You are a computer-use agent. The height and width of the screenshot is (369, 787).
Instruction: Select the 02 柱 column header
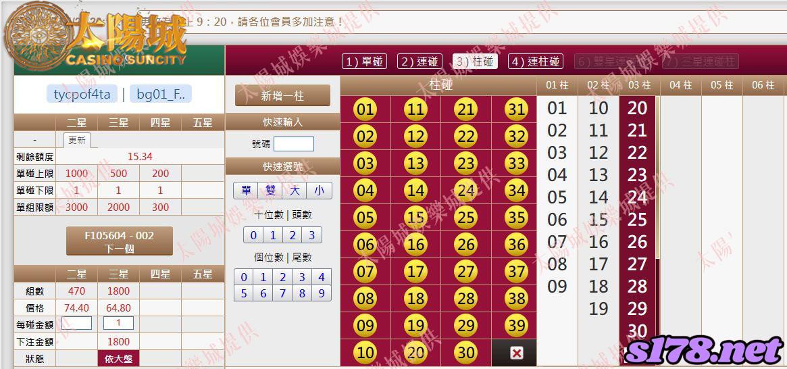click(x=599, y=85)
